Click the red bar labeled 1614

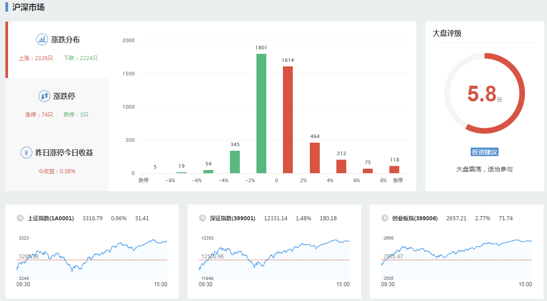click(x=288, y=120)
